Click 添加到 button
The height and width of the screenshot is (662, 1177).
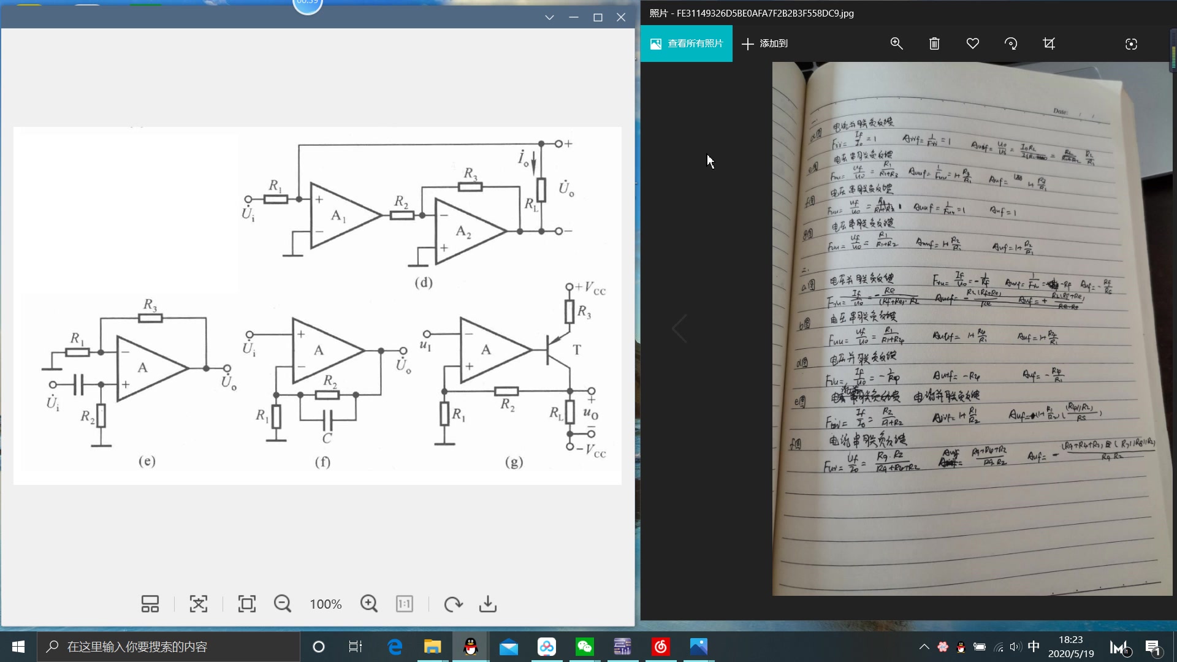coord(765,44)
